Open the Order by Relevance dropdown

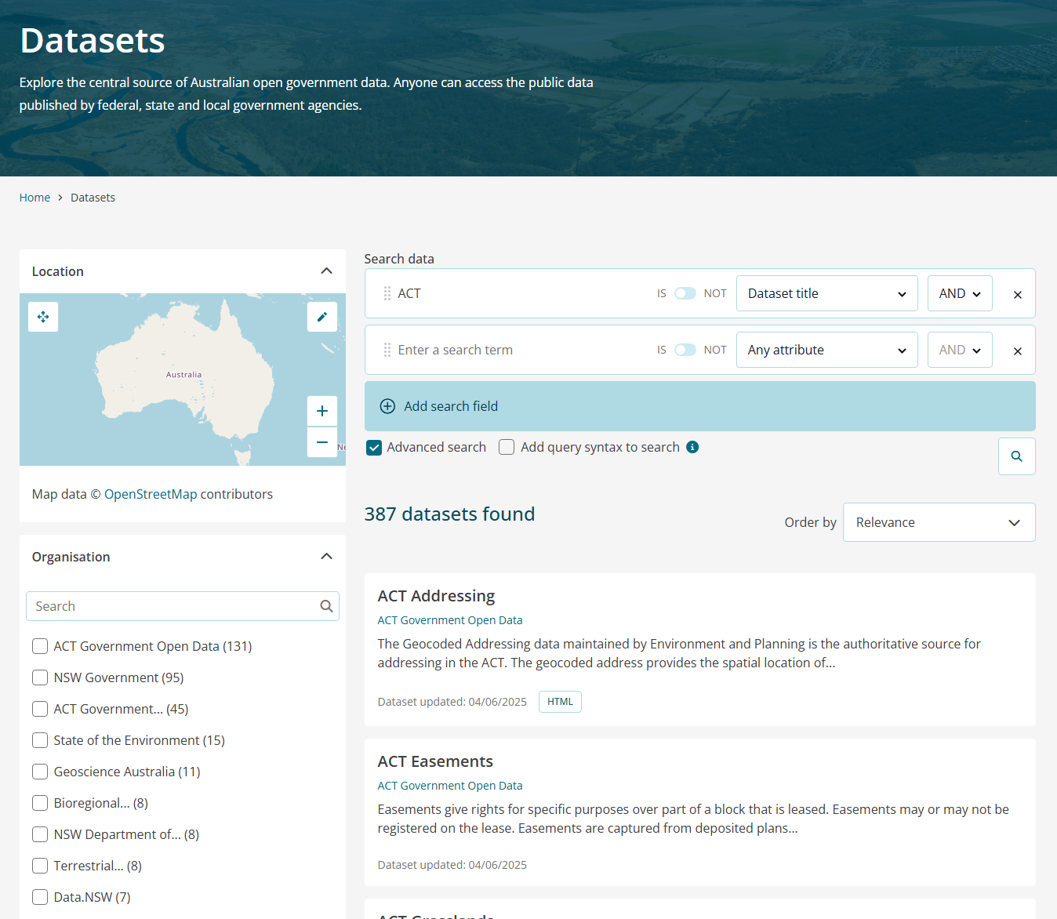click(x=939, y=522)
